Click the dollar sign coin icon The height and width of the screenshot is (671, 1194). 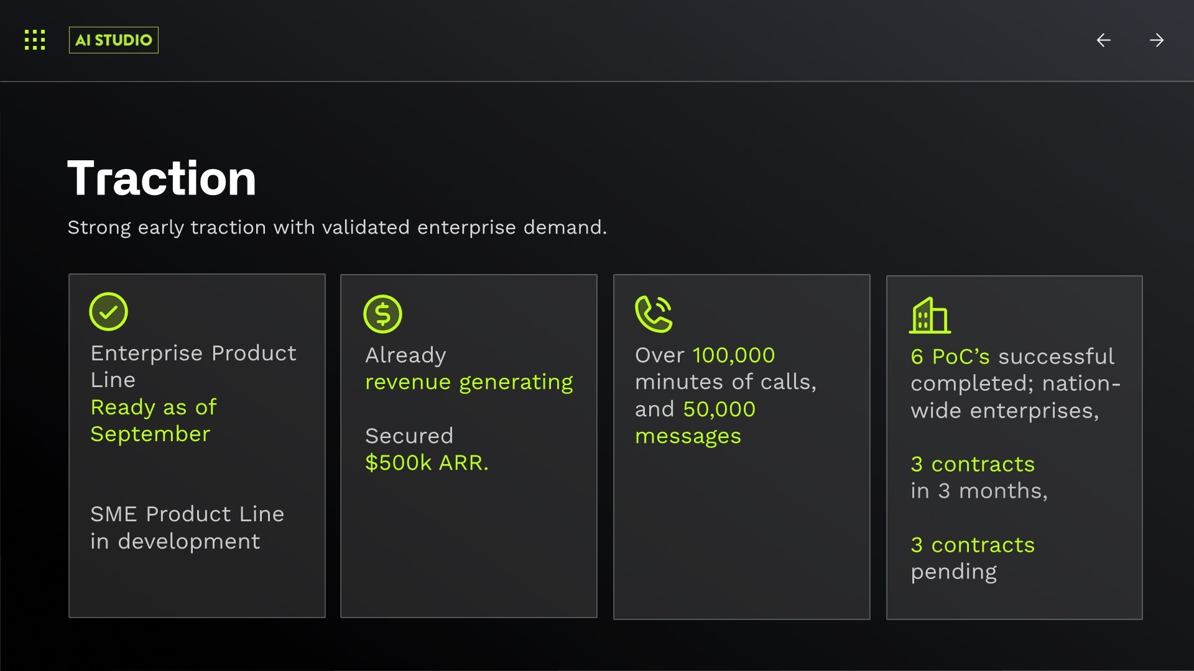click(x=382, y=314)
